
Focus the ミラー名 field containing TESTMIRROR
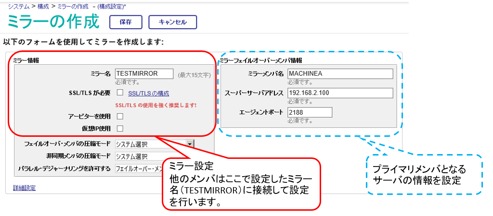(144, 73)
